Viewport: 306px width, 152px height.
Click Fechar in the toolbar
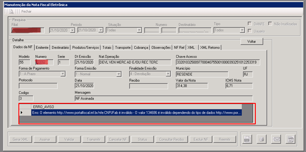26,12
